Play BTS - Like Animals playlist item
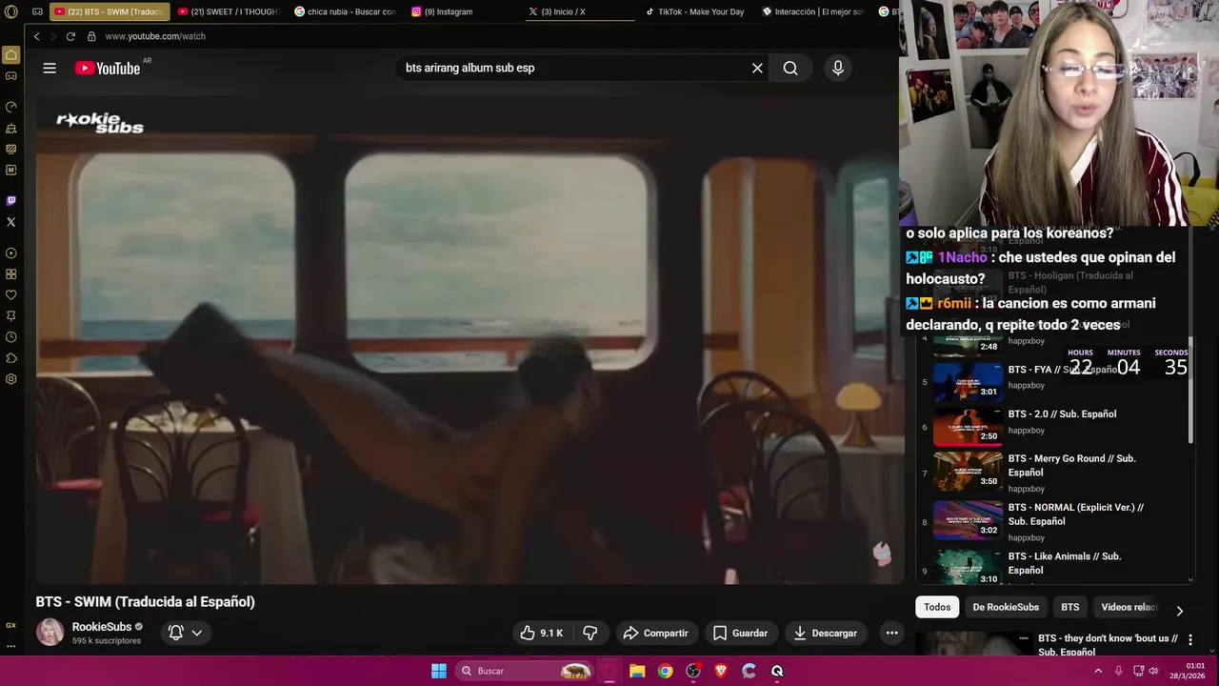The height and width of the screenshot is (686, 1219). coord(1052,565)
